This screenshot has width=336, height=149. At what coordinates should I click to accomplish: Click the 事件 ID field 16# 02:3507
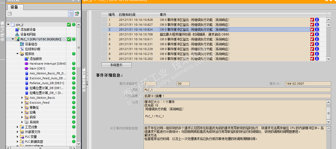[x=308, y=84]
